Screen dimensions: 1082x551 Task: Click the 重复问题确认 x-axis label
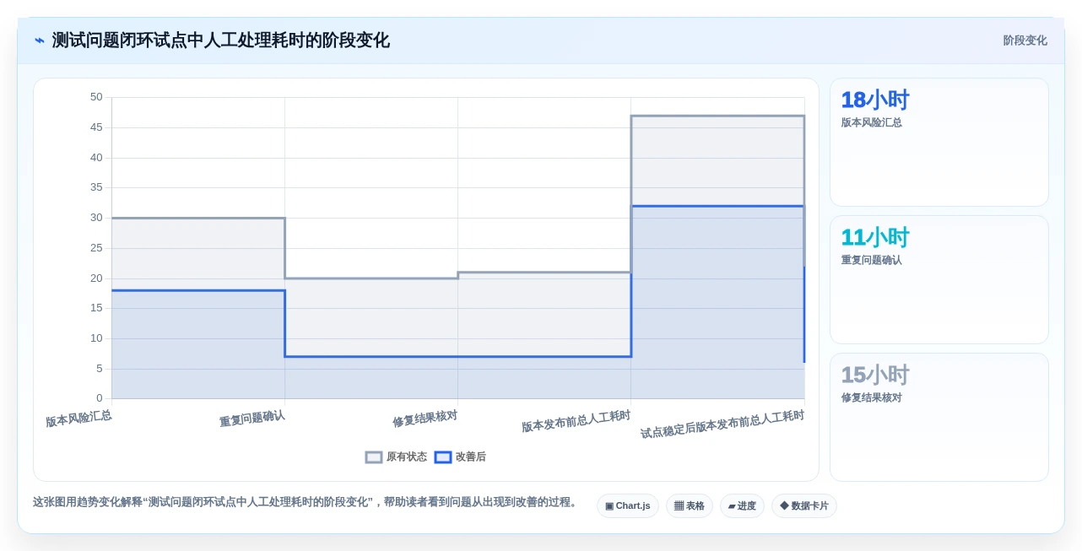(x=252, y=419)
